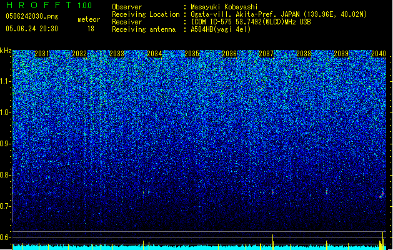Click the date stamp 05.06.24 20:30
Viewport: 393px width, 250px height.
click(32, 29)
